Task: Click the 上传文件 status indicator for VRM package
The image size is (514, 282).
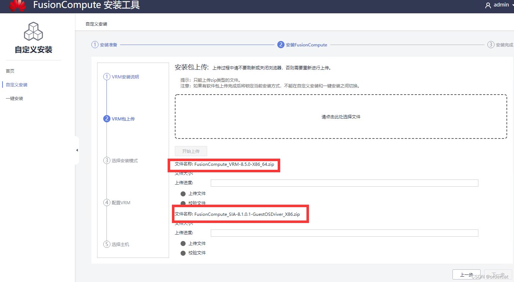Action: [x=183, y=193]
